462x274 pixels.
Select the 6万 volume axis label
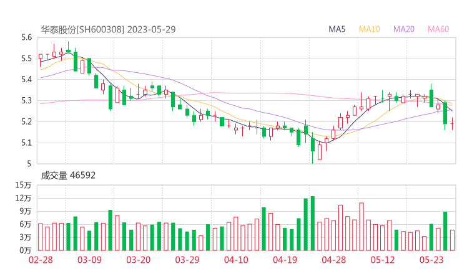[x=26, y=224]
